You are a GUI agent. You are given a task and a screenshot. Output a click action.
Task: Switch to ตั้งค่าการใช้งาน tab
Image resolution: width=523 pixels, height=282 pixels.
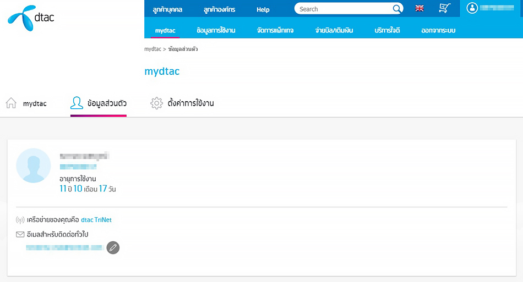182,103
